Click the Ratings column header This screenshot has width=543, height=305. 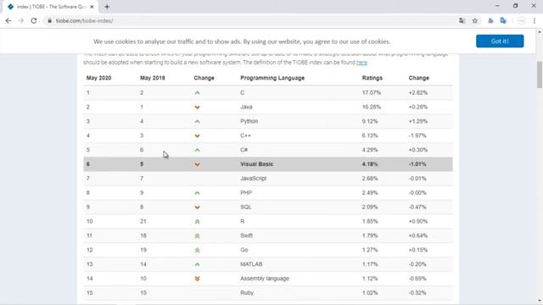pos(372,78)
